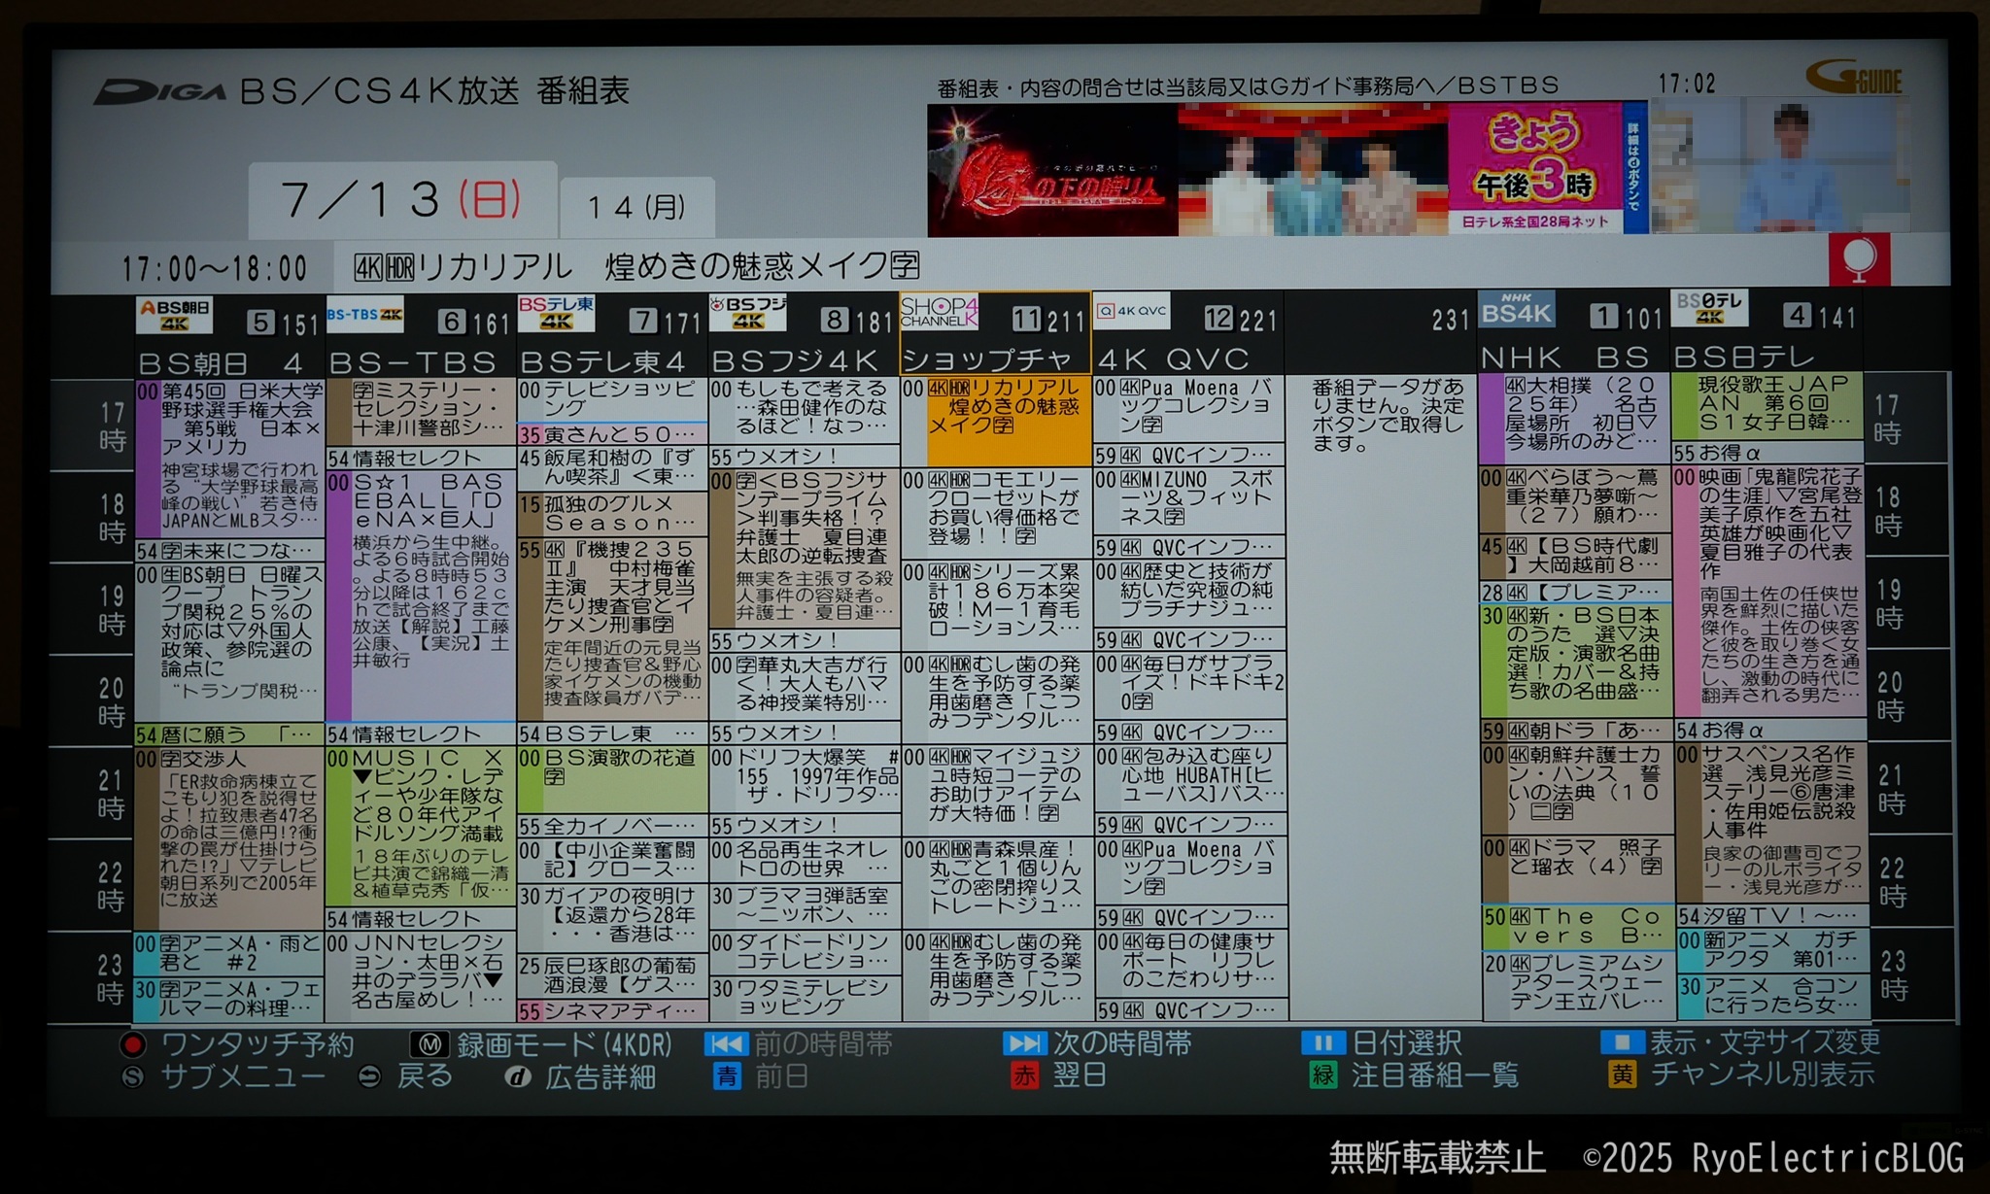Select the 録画モード (4KDR) label
This screenshot has width=1990, height=1194.
point(564,1045)
